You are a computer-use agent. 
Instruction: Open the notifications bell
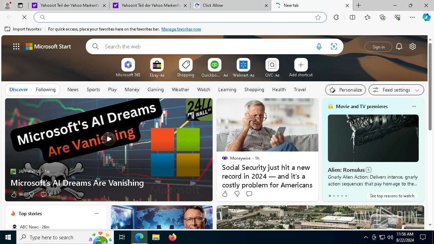(x=399, y=46)
